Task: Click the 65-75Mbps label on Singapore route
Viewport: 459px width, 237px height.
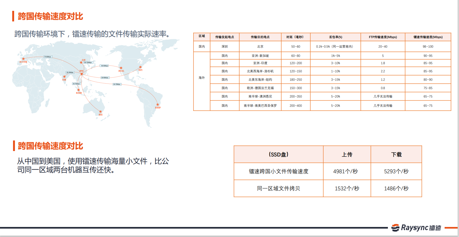Action: 76,84
